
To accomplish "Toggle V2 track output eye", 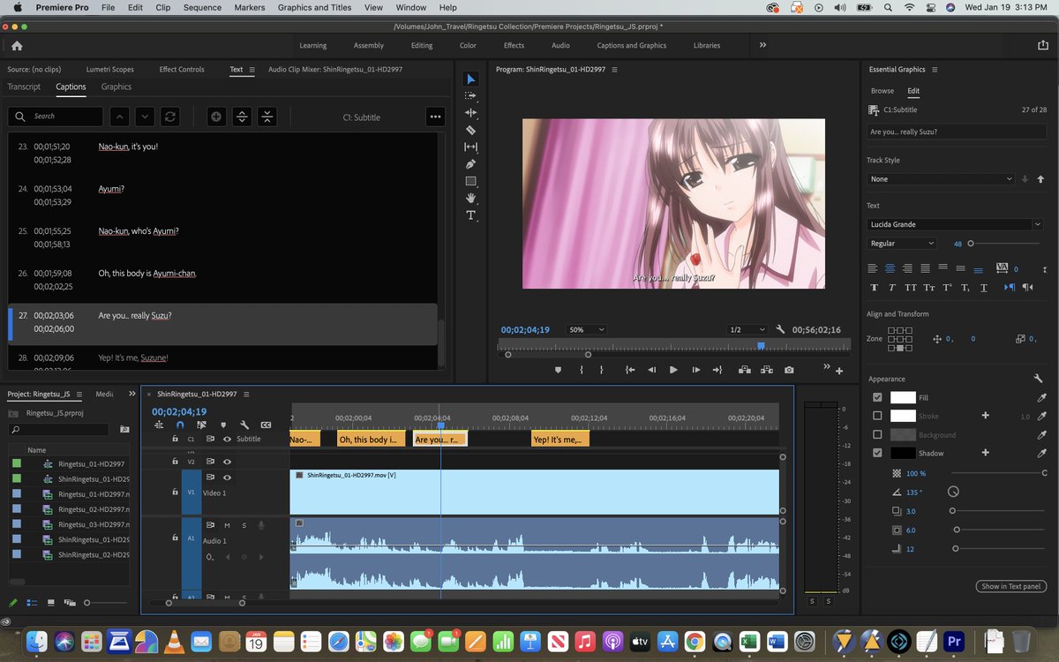I will [227, 461].
